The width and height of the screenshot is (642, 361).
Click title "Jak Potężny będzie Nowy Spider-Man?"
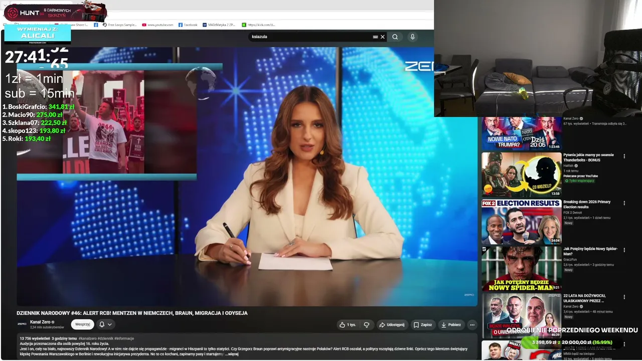(590, 251)
